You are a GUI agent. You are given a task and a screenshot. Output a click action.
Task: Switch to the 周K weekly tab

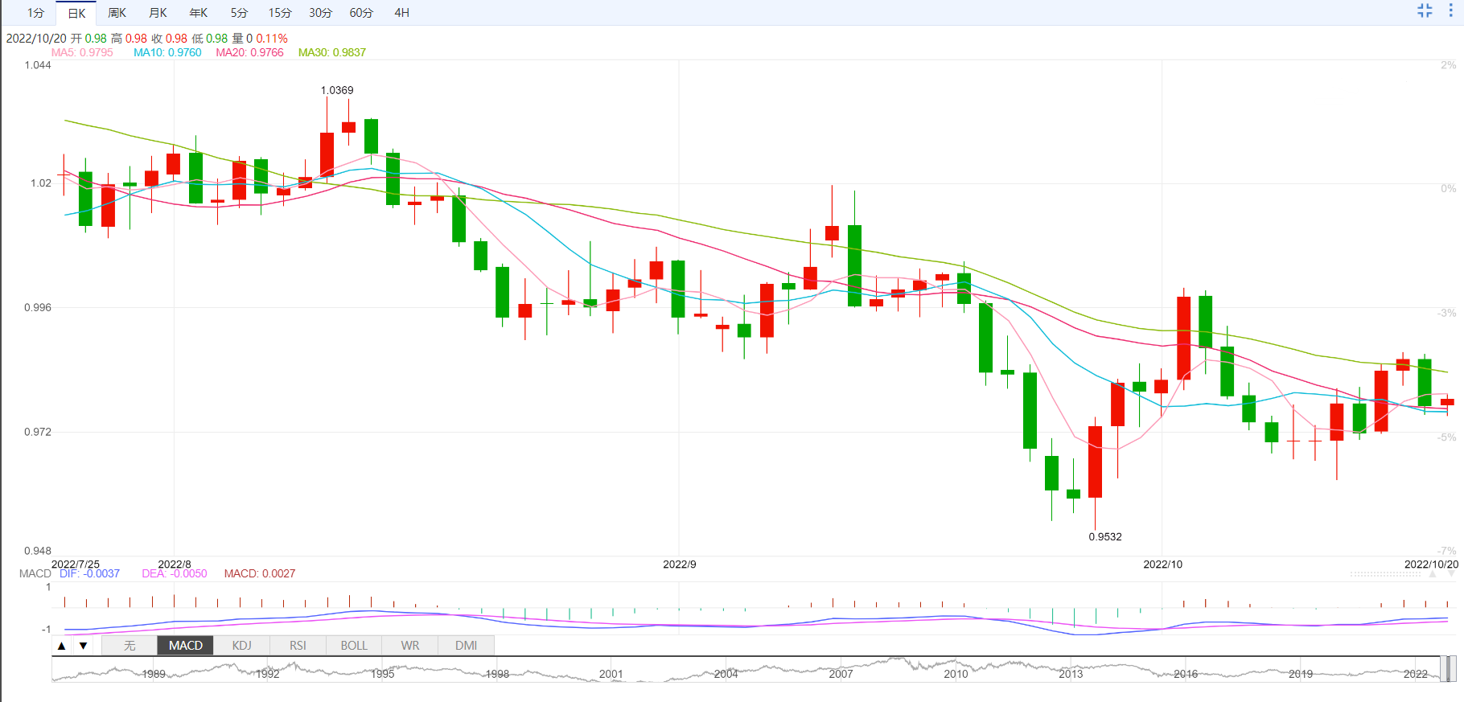point(117,13)
